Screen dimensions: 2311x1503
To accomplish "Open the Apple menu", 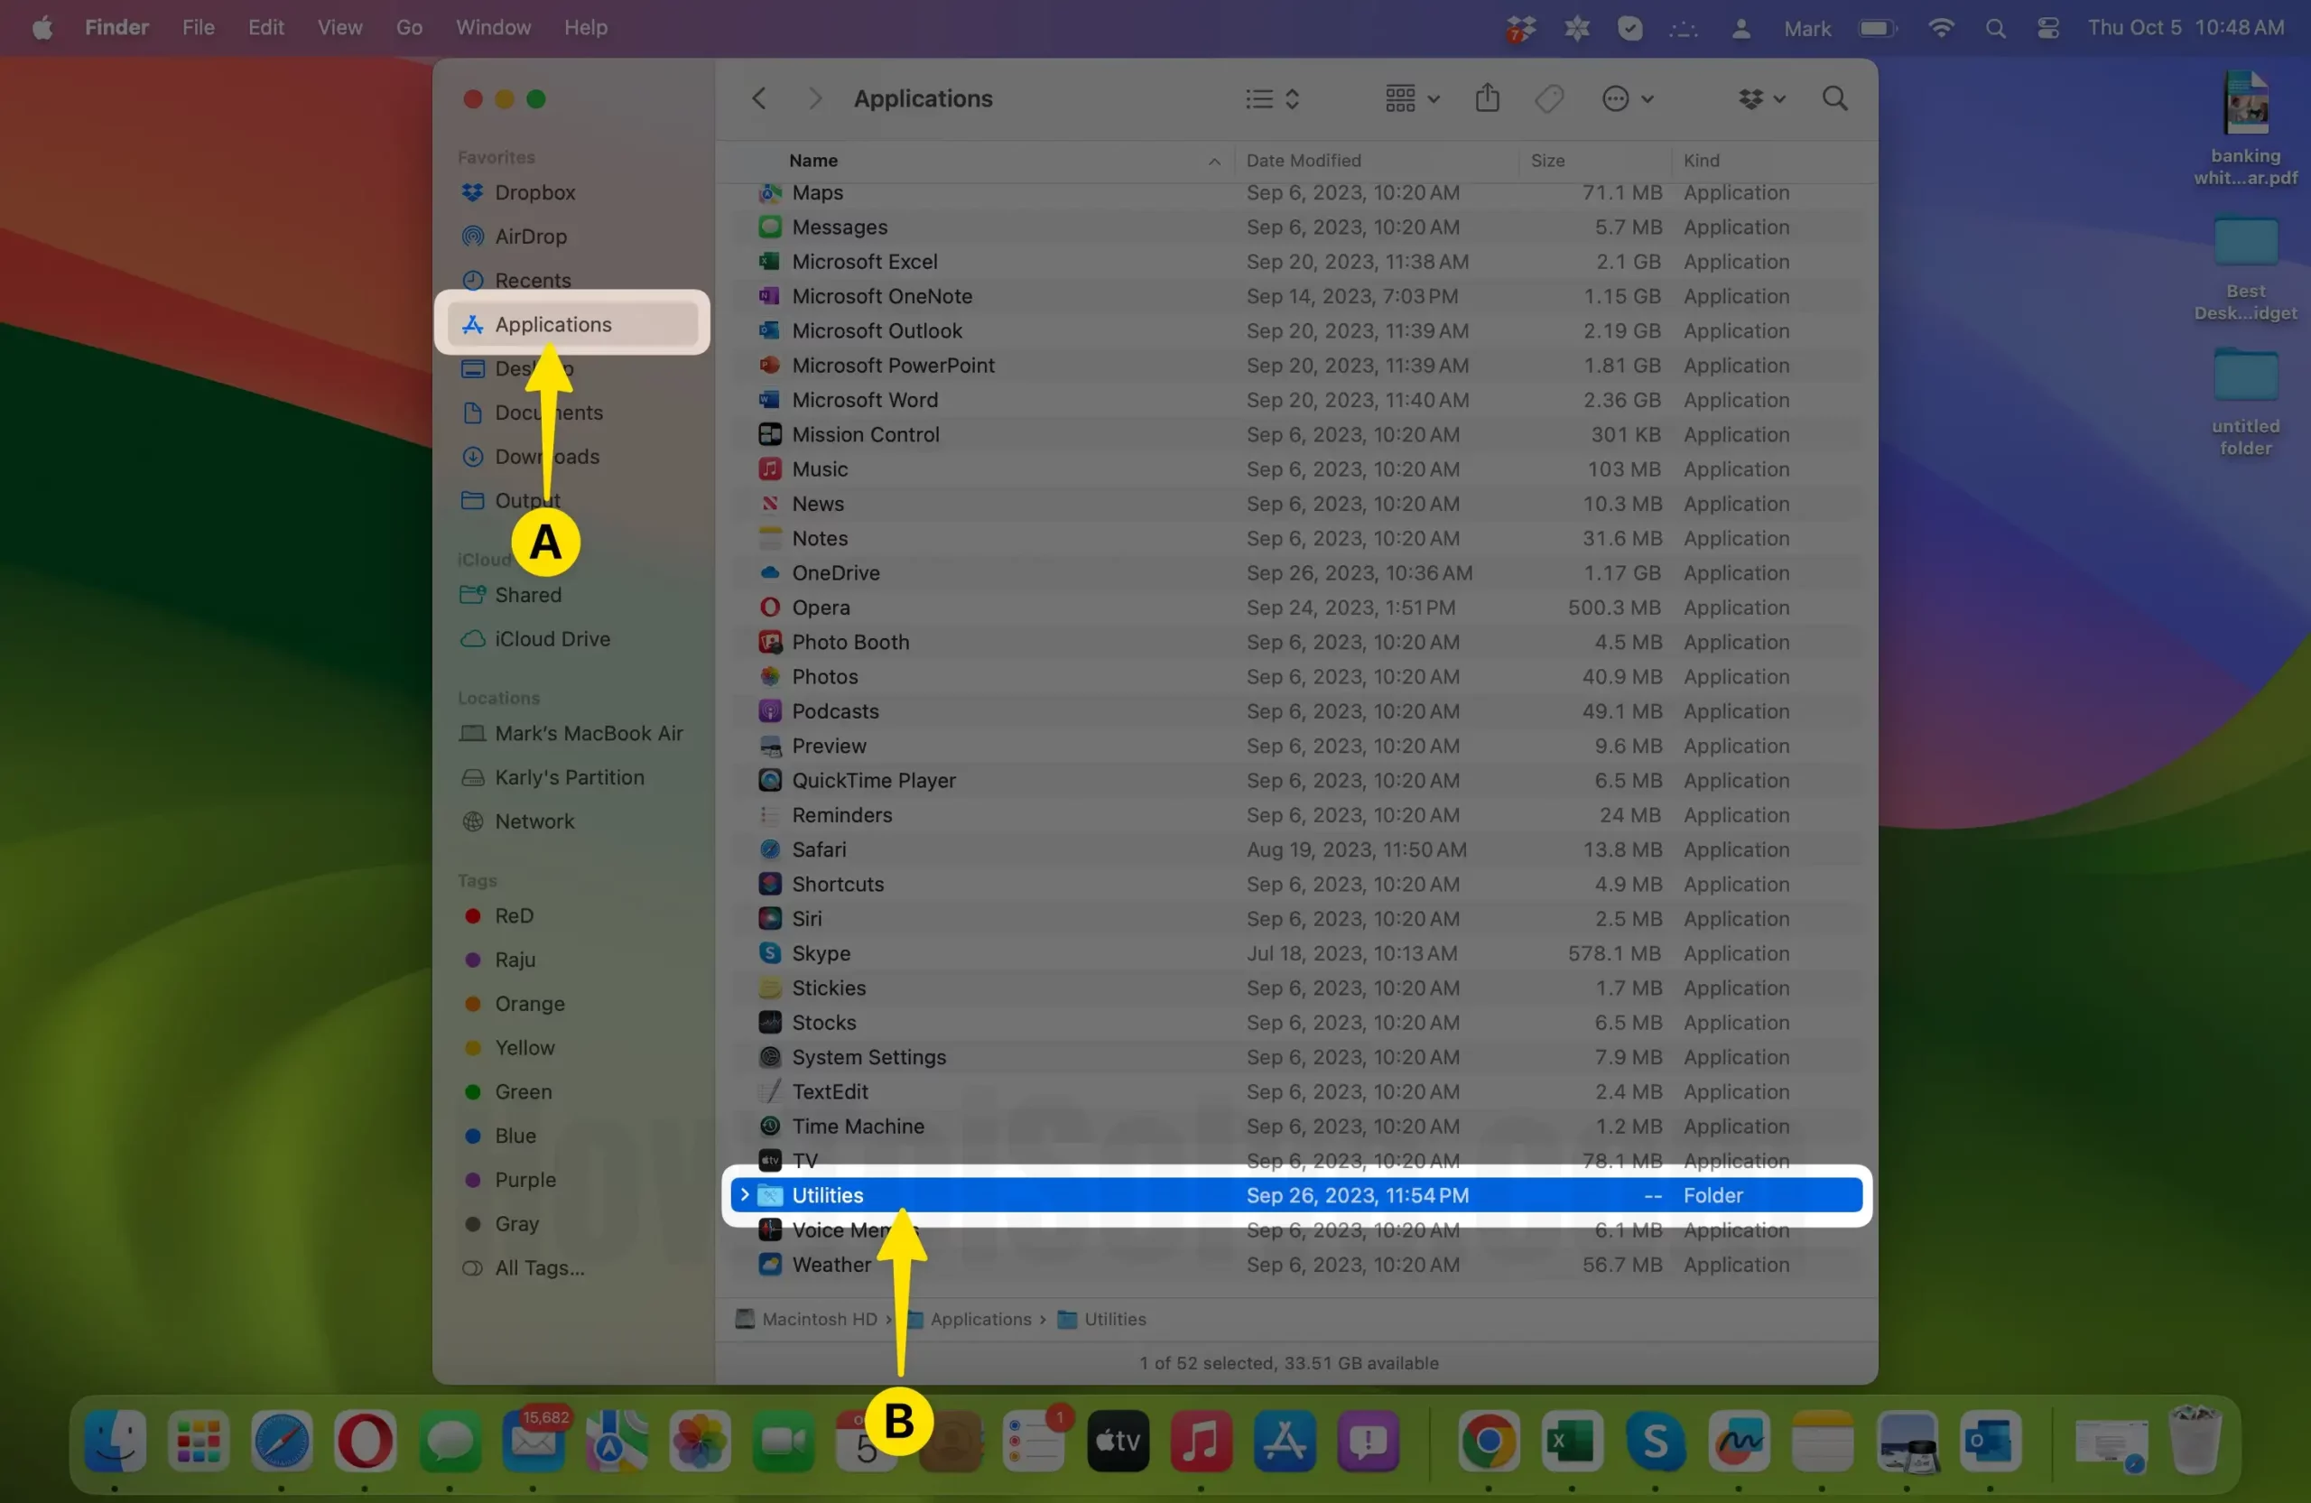I will tap(42, 27).
